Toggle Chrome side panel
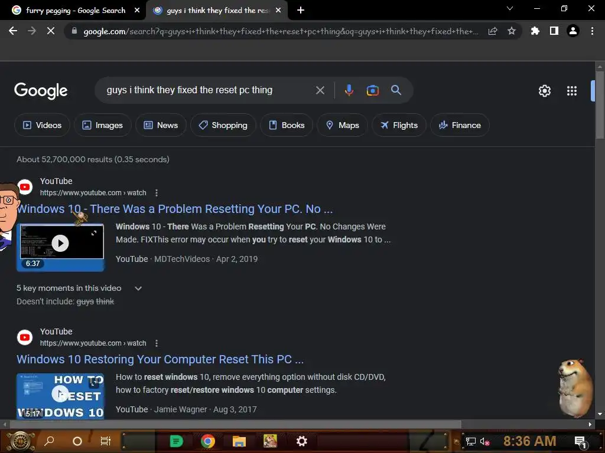 coord(554,31)
